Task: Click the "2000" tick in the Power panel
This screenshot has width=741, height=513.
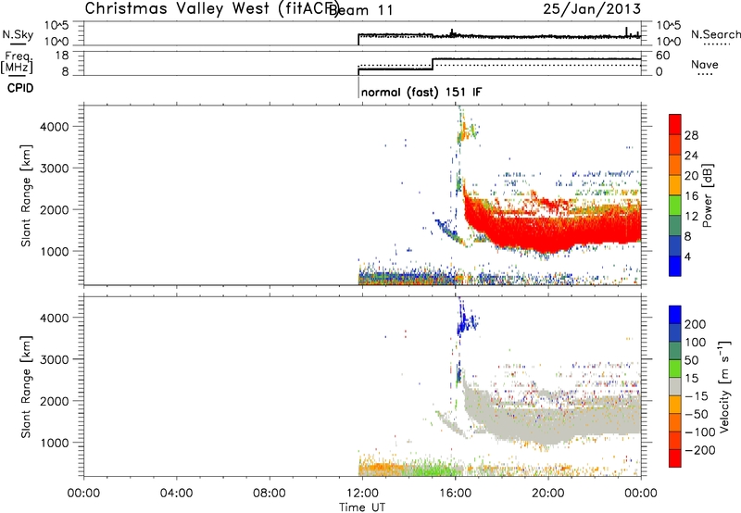Action: coord(55,209)
